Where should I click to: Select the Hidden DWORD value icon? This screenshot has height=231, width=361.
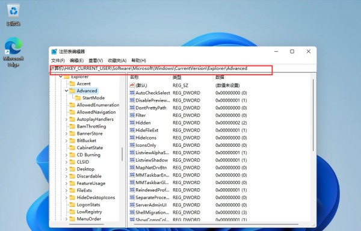[132, 123]
